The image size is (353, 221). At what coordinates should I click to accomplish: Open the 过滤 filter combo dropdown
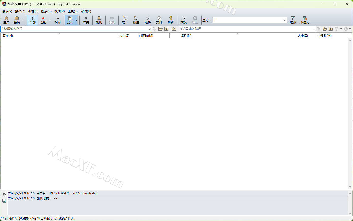[x=285, y=20]
